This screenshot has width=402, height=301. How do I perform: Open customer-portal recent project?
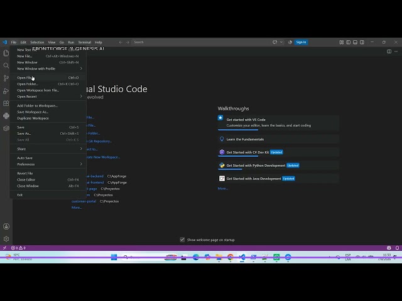pos(84,201)
